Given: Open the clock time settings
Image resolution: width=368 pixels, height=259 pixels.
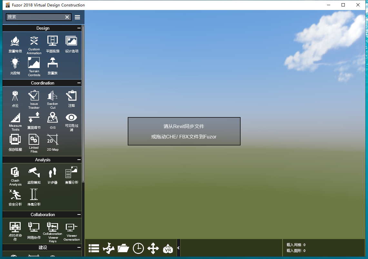Looking at the screenshot, I should pyautogui.click(x=138, y=248).
